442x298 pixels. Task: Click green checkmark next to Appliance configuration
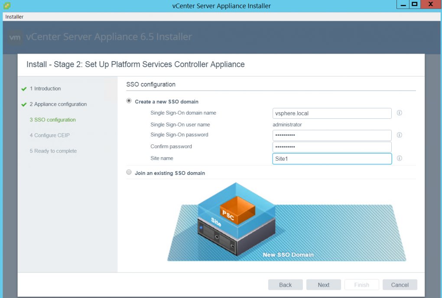click(24, 104)
